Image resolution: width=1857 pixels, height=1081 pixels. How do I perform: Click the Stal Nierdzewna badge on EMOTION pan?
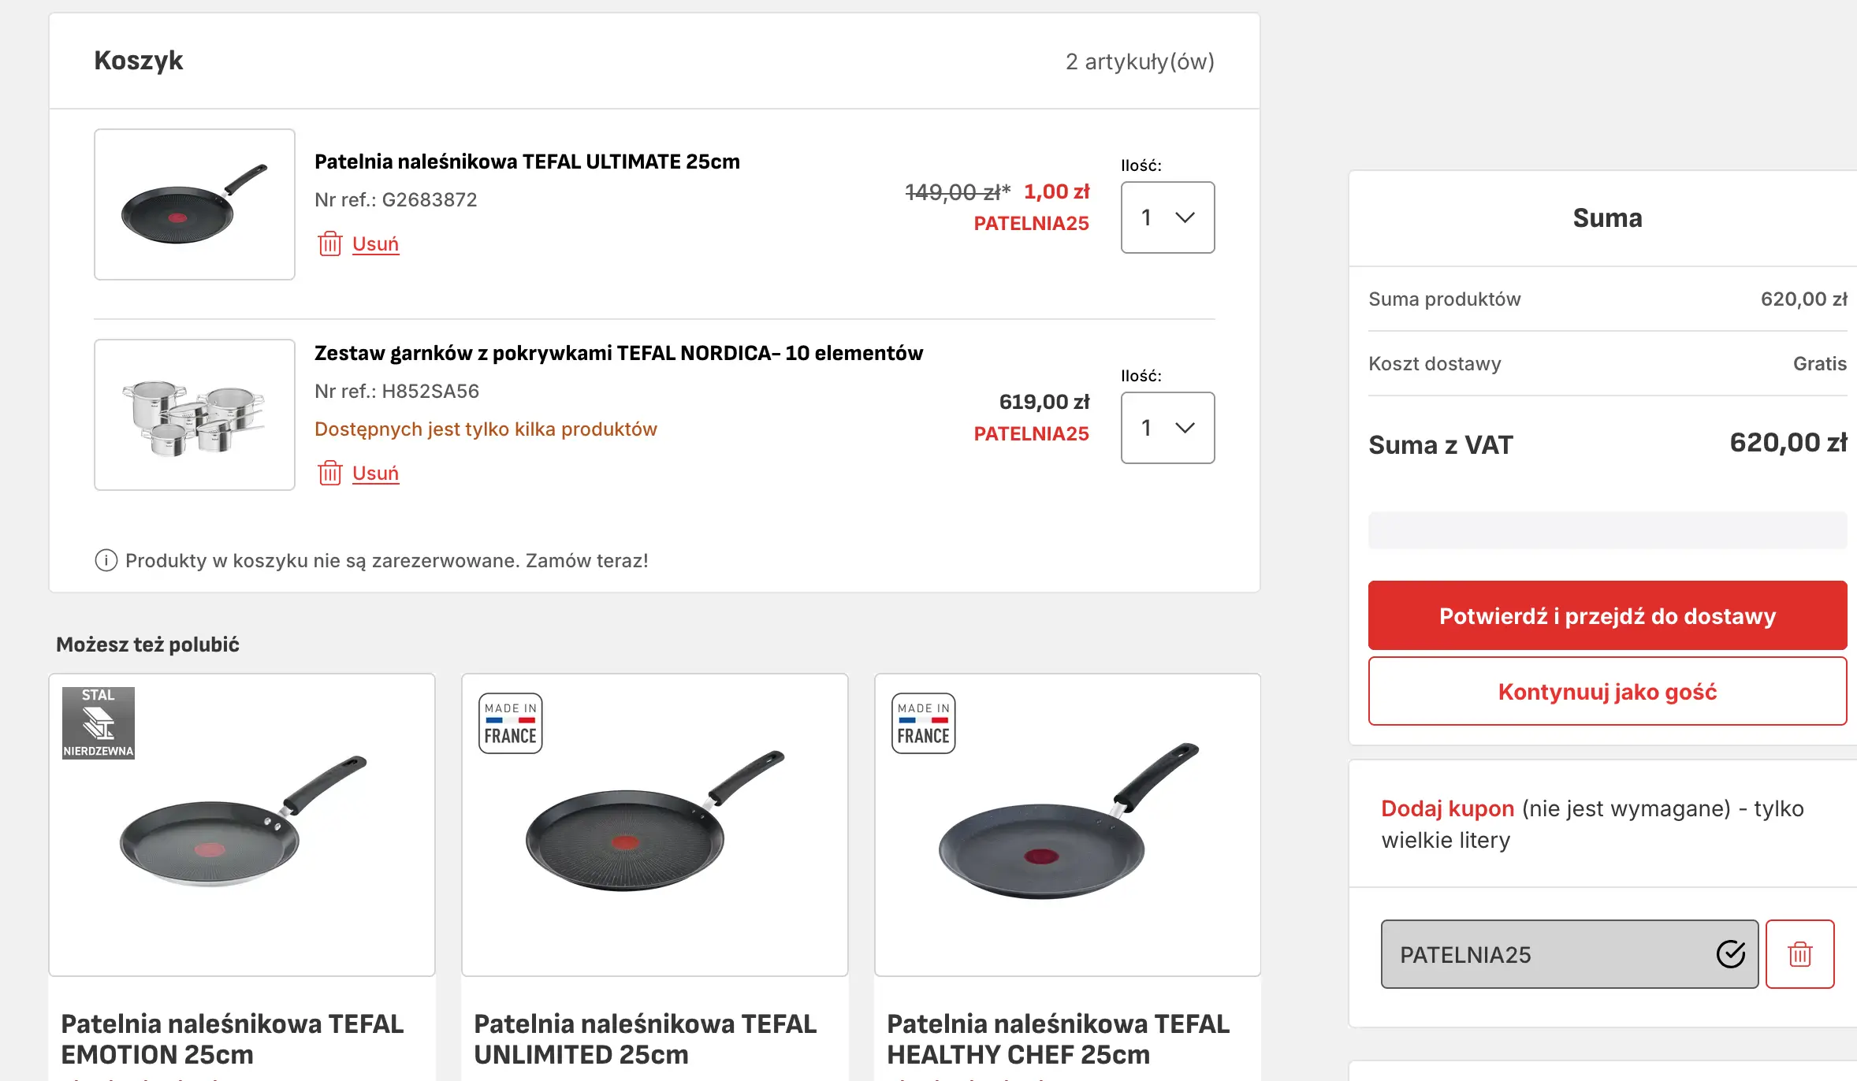pos(99,723)
